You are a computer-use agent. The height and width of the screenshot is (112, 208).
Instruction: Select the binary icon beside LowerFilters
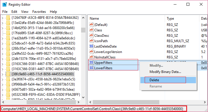91,68
